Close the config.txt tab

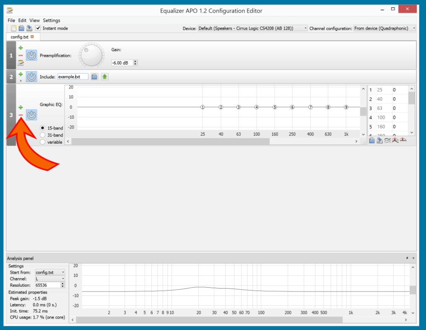[32, 37]
